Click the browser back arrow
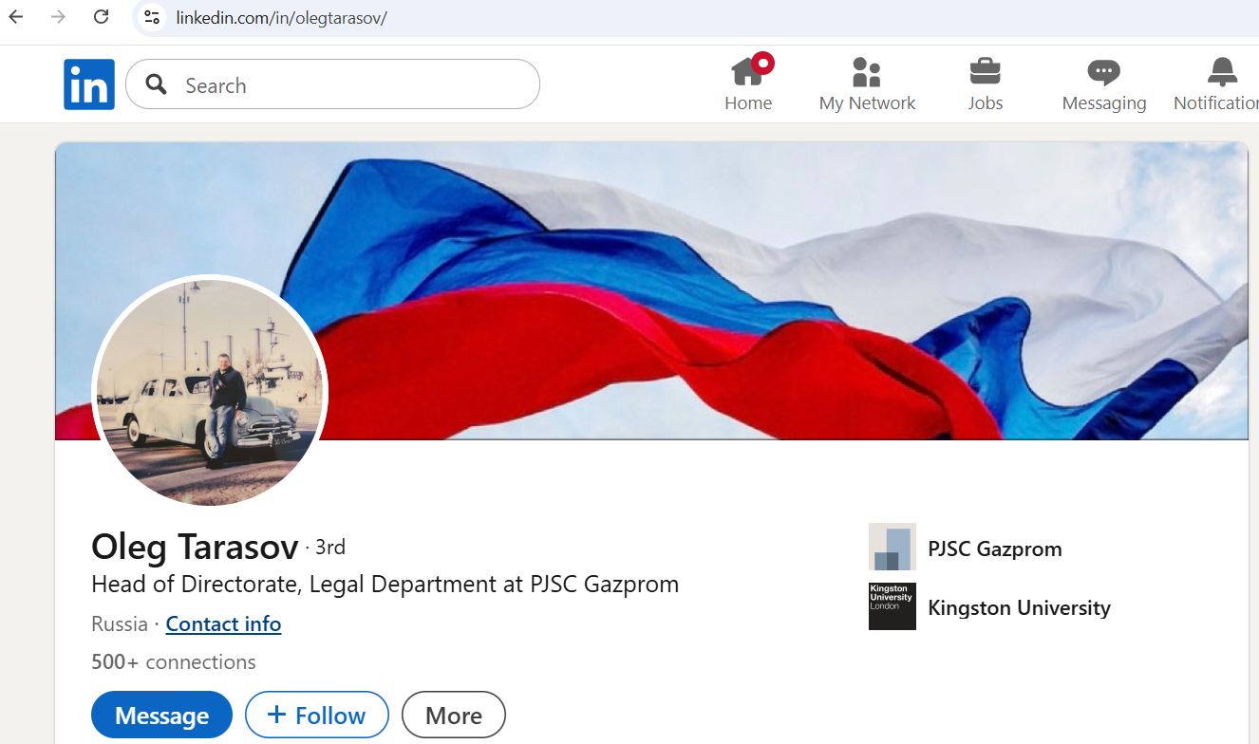This screenshot has width=1259, height=744. tap(16, 17)
